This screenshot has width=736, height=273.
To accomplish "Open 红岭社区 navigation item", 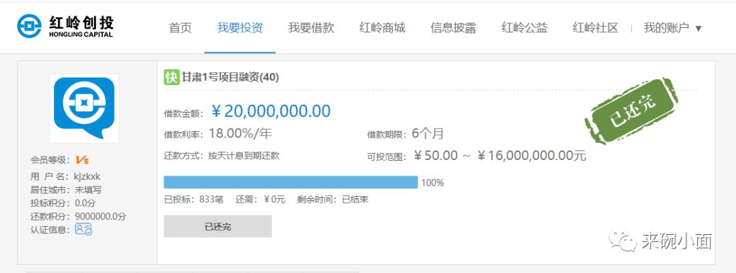I will 596,28.
